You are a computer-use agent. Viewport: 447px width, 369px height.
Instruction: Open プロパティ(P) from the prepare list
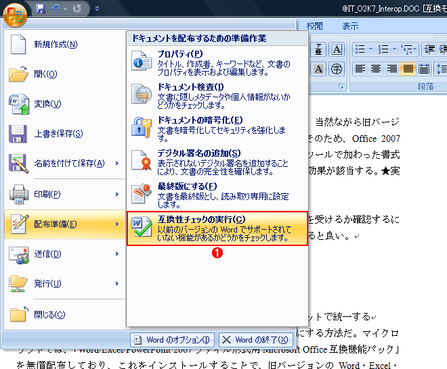[217, 63]
